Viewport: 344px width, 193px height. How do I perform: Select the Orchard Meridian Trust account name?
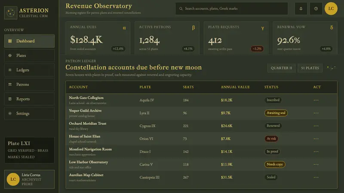(x=88, y=124)
